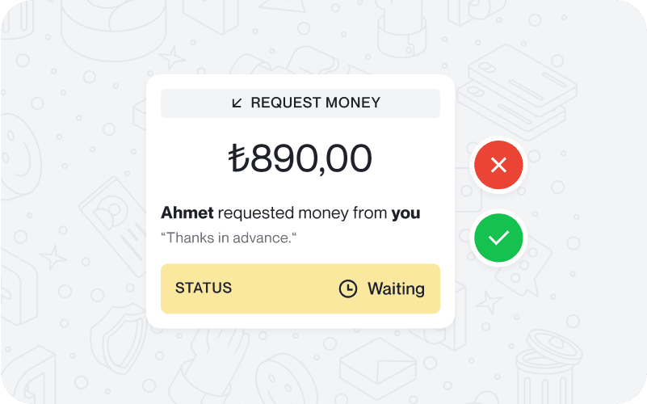Click the REQUEST MONEY title text
Screen dimensions: 647x404
316,103
